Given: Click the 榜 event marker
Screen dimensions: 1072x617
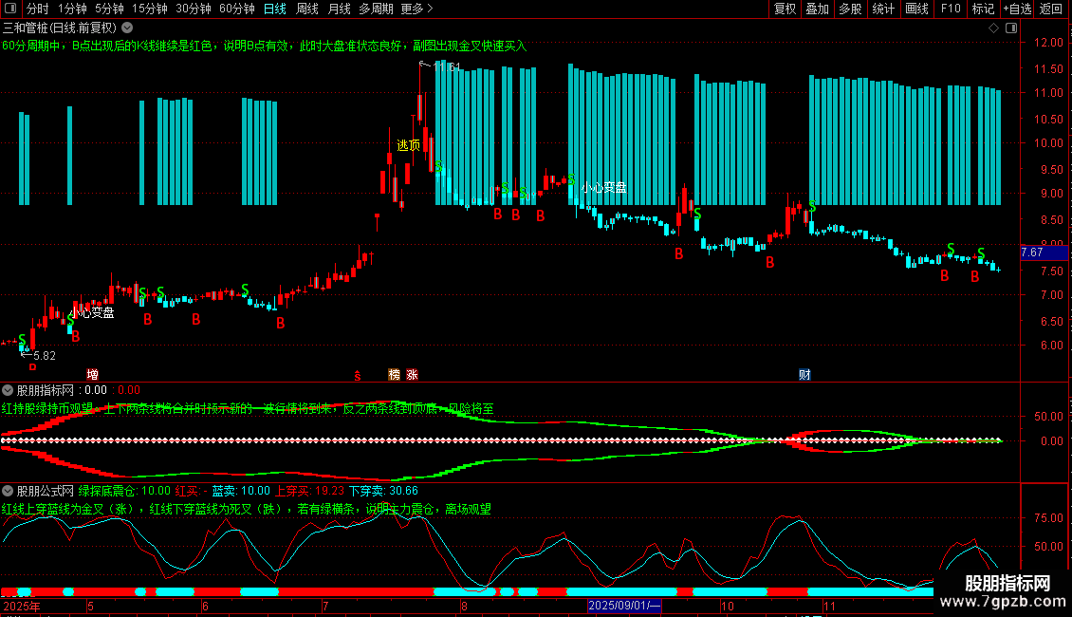Looking at the screenshot, I should click(394, 374).
